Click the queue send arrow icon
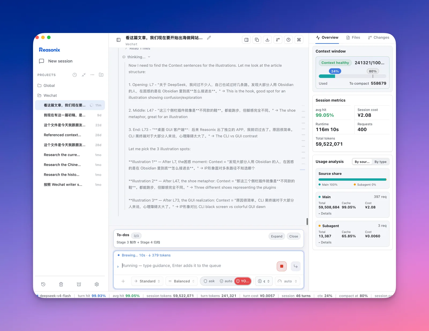This screenshot has width=429, height=331. click(x=295, y=266)
